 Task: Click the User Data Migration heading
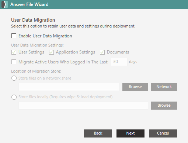point(33,20)
